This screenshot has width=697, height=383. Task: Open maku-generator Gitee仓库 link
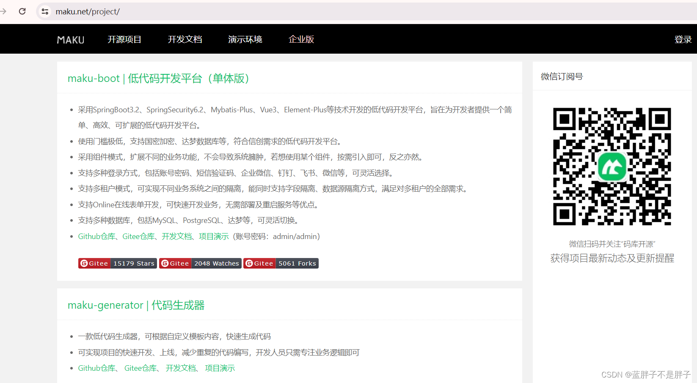(x=141, y=368)
